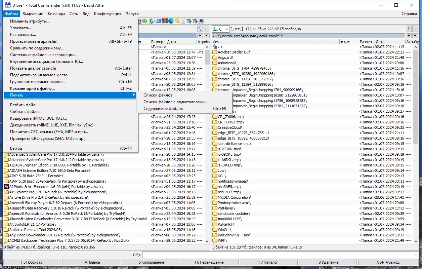Click the Air Live Drive Pro folder icon
The width and height of the screenshot is (422, 269).
(6, 197)
